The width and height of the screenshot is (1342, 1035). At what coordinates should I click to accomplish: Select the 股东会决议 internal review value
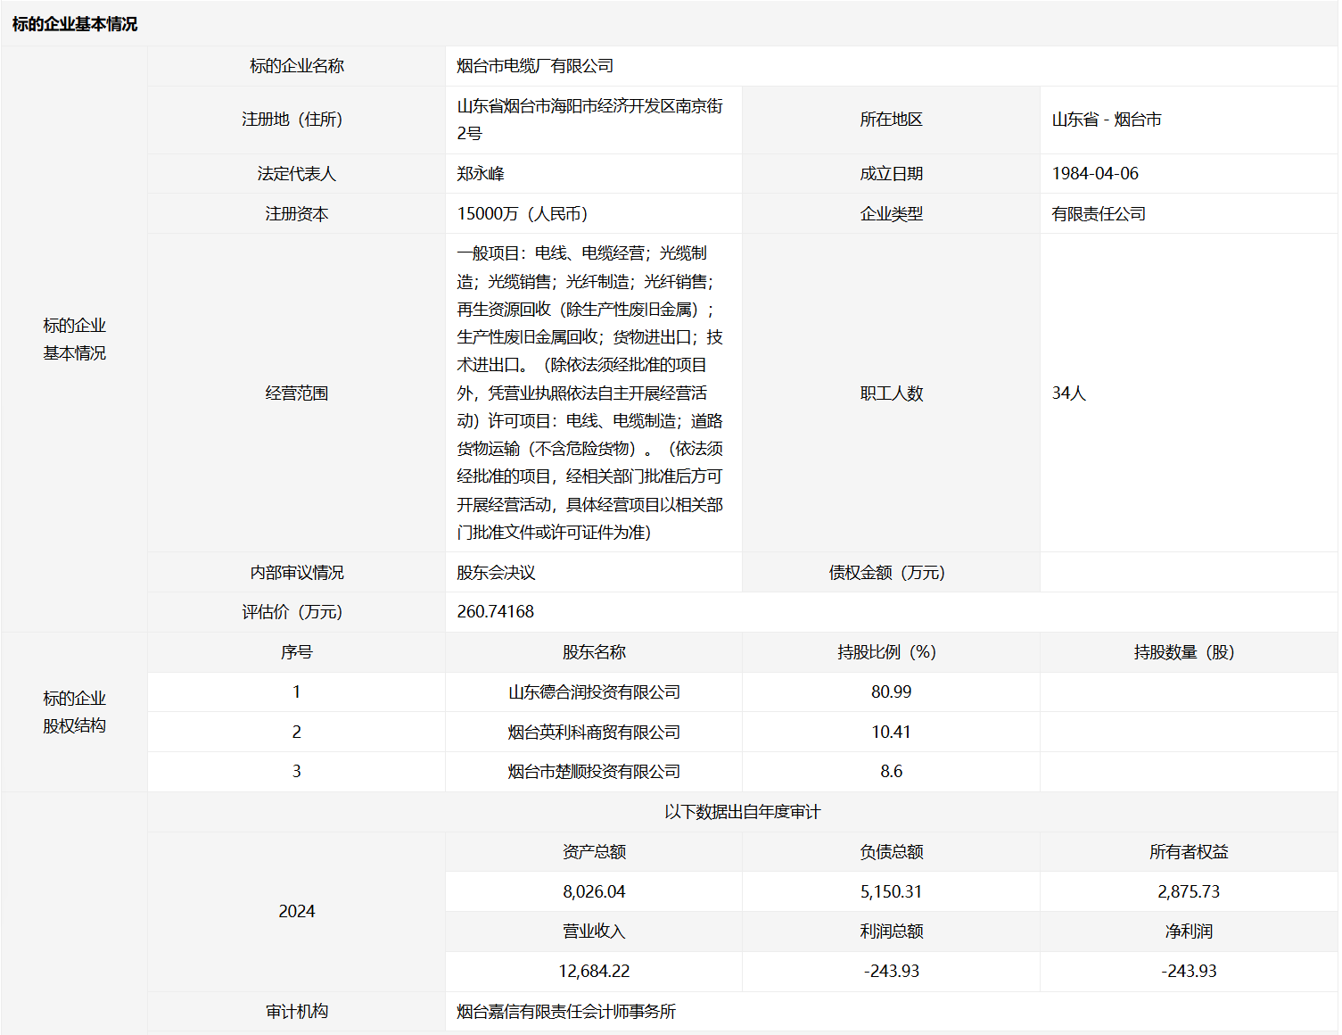[496, 573]
